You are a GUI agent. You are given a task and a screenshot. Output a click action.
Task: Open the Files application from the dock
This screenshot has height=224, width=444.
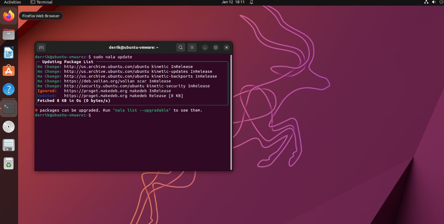click(9, 34)
